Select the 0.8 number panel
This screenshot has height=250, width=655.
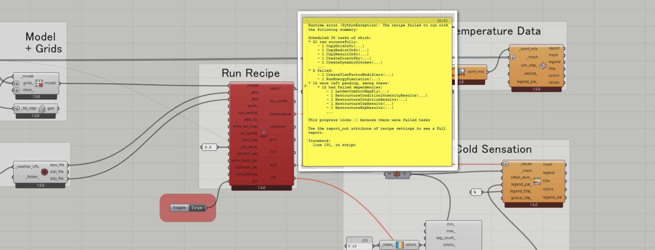tap(209, 147)
